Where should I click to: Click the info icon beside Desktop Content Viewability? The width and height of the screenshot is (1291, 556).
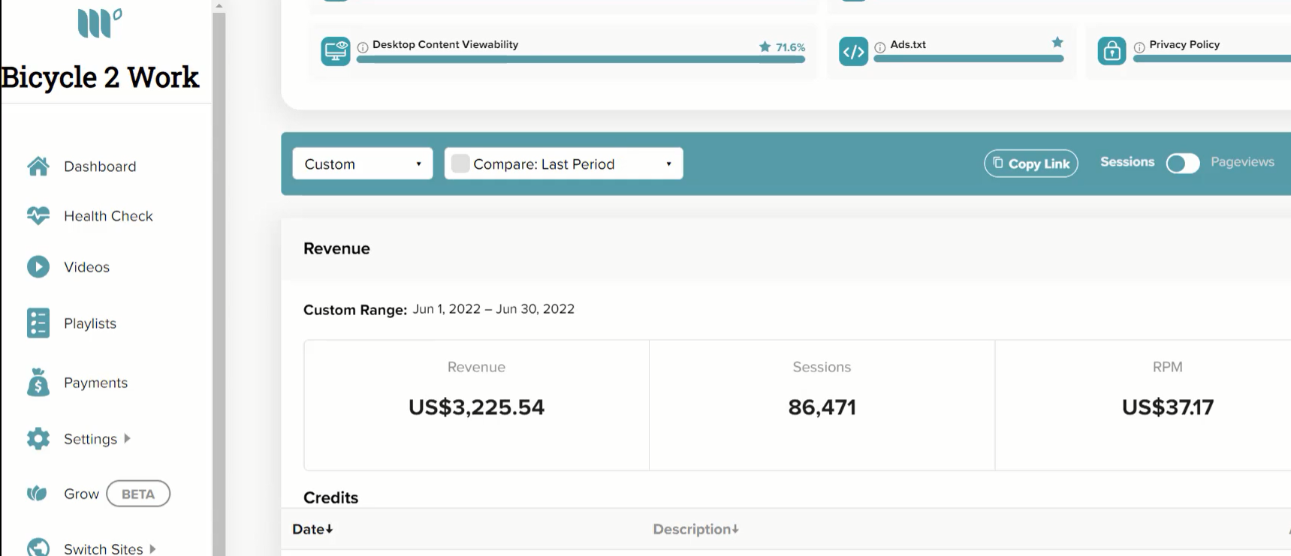click(363, 47)
